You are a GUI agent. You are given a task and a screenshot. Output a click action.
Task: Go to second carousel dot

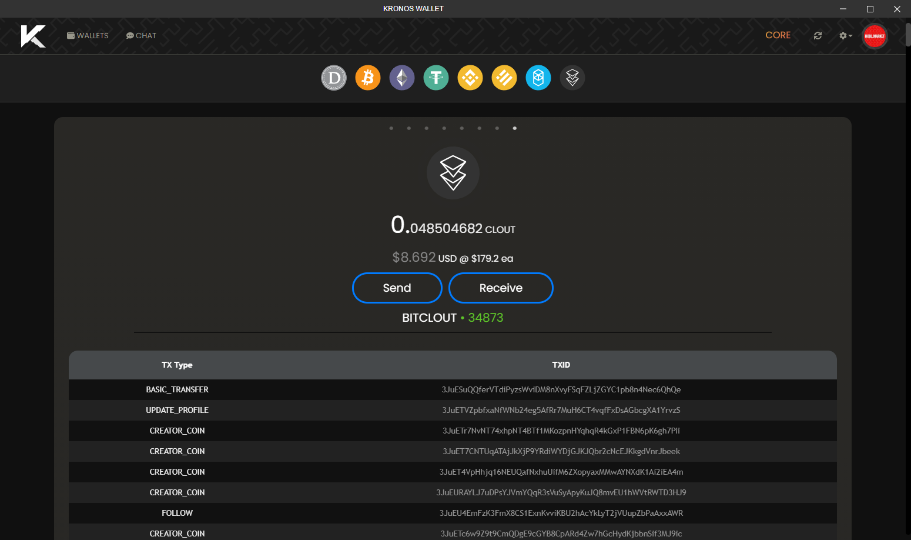tap(409, 128)
